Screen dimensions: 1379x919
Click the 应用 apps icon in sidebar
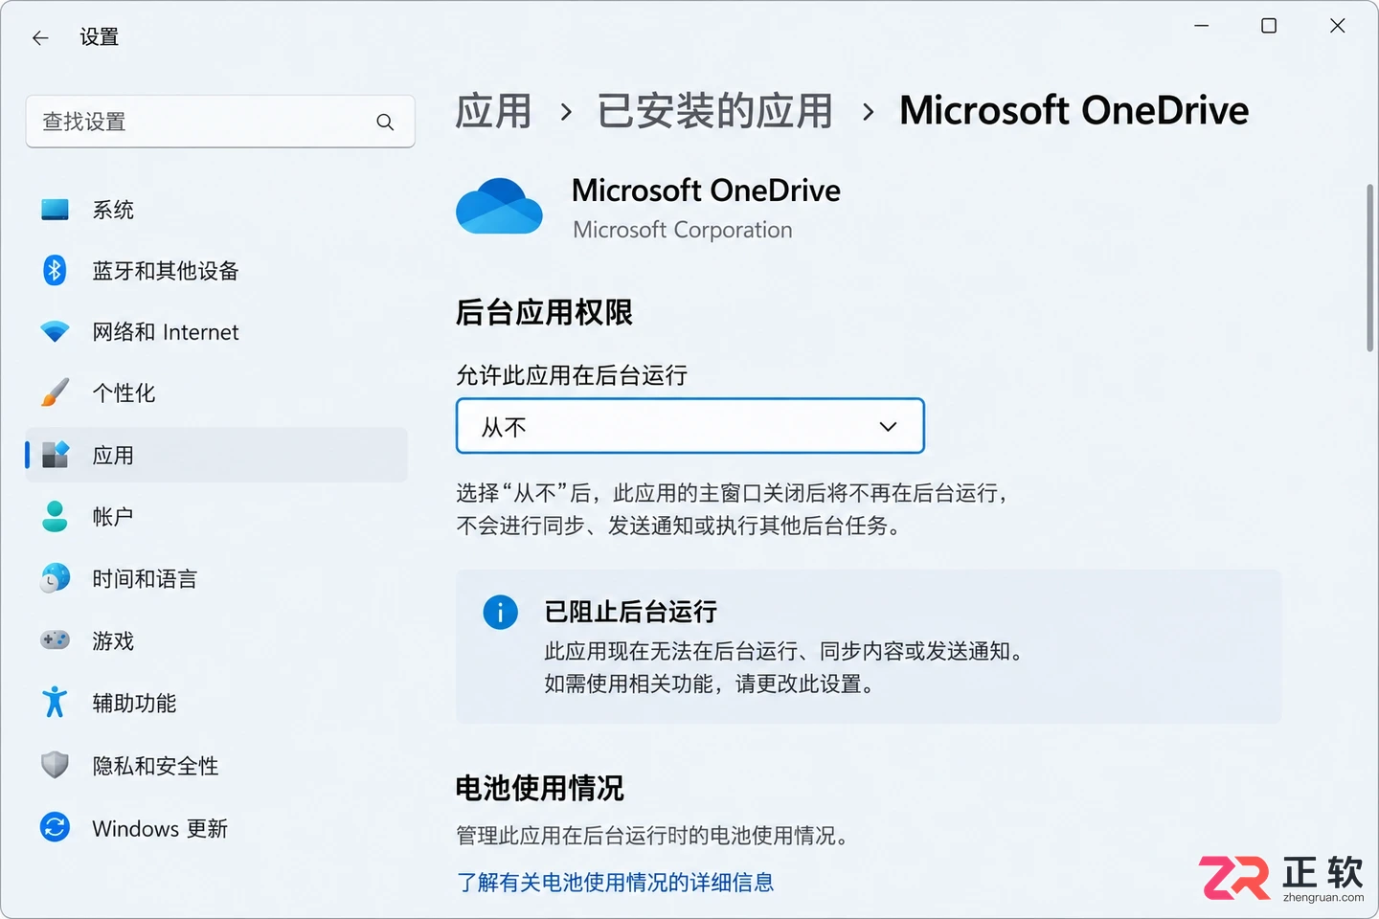click(x=56, y=455)
